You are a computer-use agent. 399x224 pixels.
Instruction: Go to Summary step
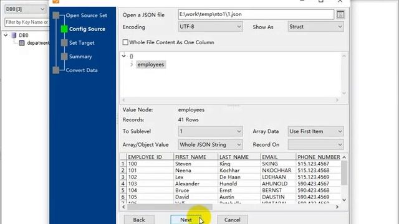pos(80,57)
